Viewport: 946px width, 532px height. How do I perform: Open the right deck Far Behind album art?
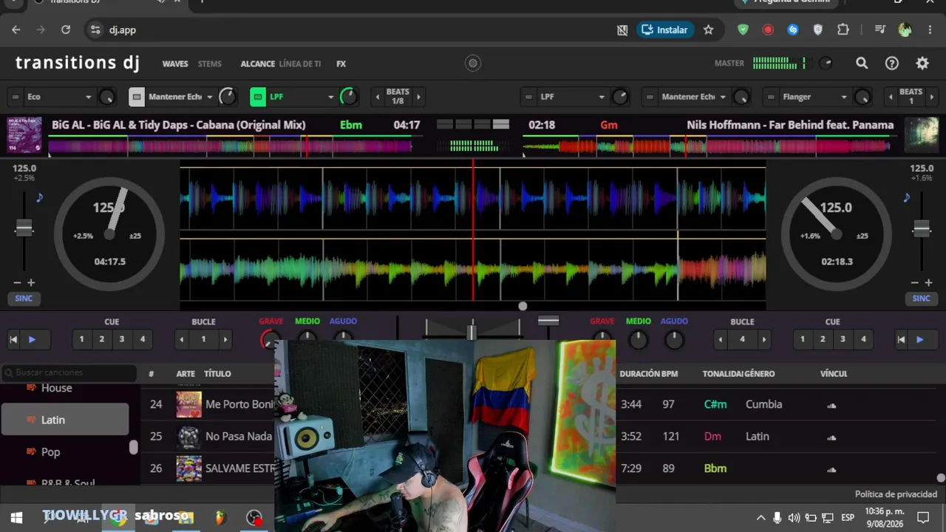tap(922, 135)
